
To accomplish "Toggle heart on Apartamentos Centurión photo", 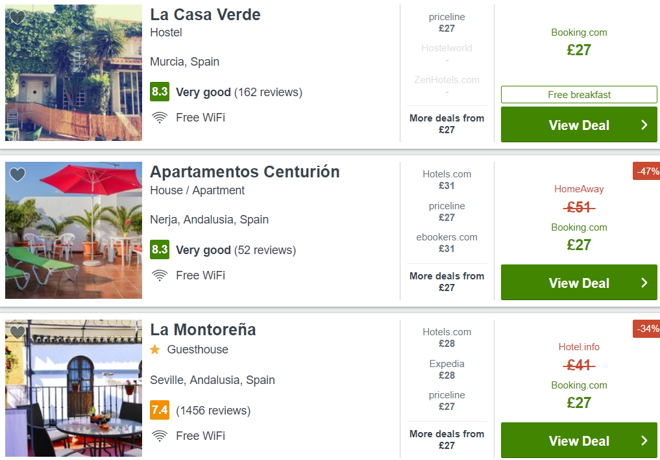I will click(18, 174).
